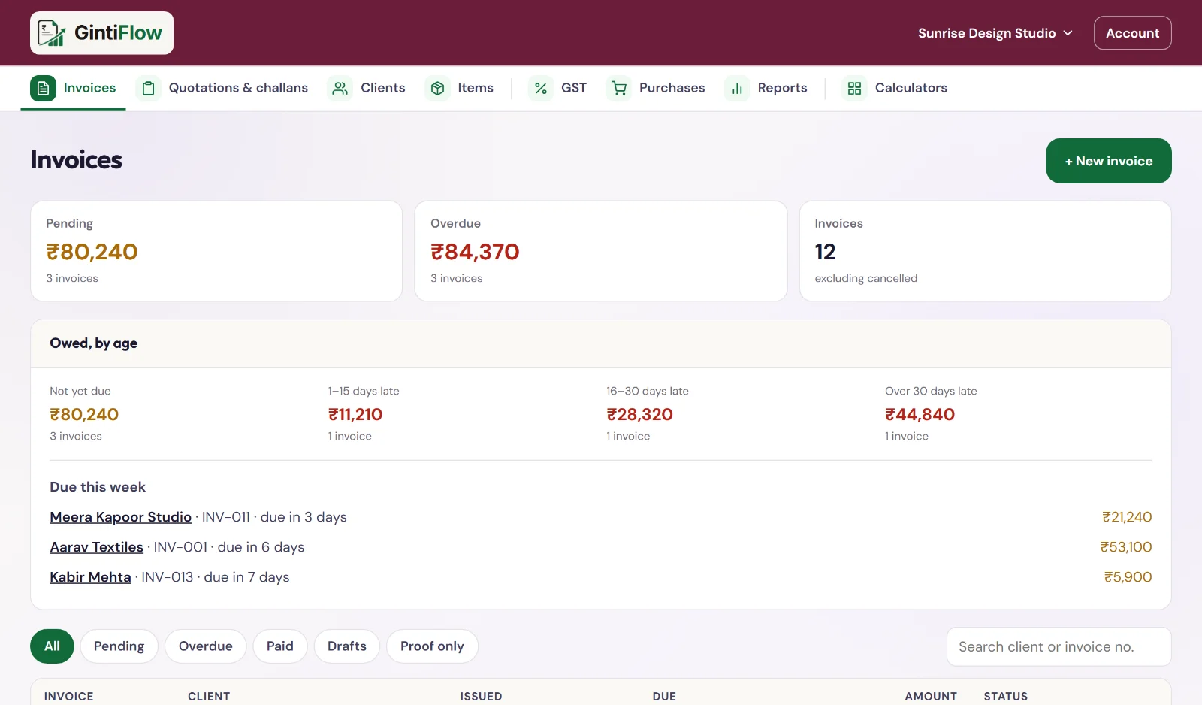Click the ₹53,100 amount for INV-001
Image resolution: width=1202 pixels, height=705 pixels.
coord(1126,547)
